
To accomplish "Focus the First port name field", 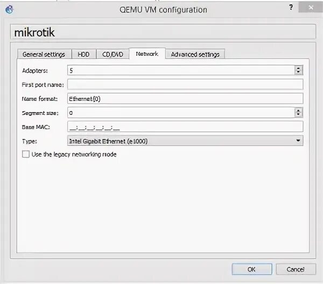I will (185, 84).
